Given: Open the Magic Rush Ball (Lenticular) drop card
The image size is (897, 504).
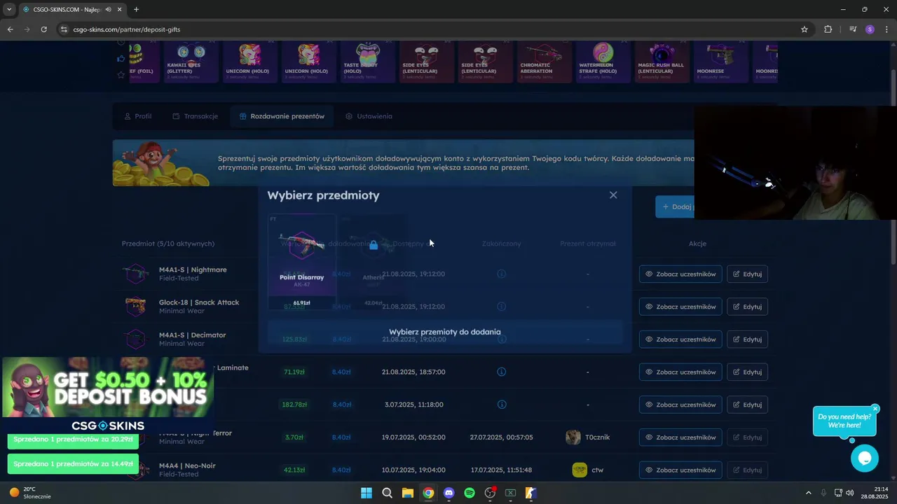Looking at the screenshot, I should 662,62.
